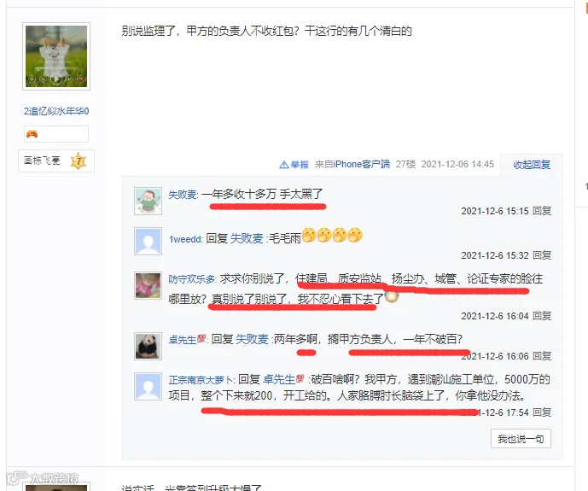Reply to 防守欢乐多's 16:04 comment

[542, 316]
